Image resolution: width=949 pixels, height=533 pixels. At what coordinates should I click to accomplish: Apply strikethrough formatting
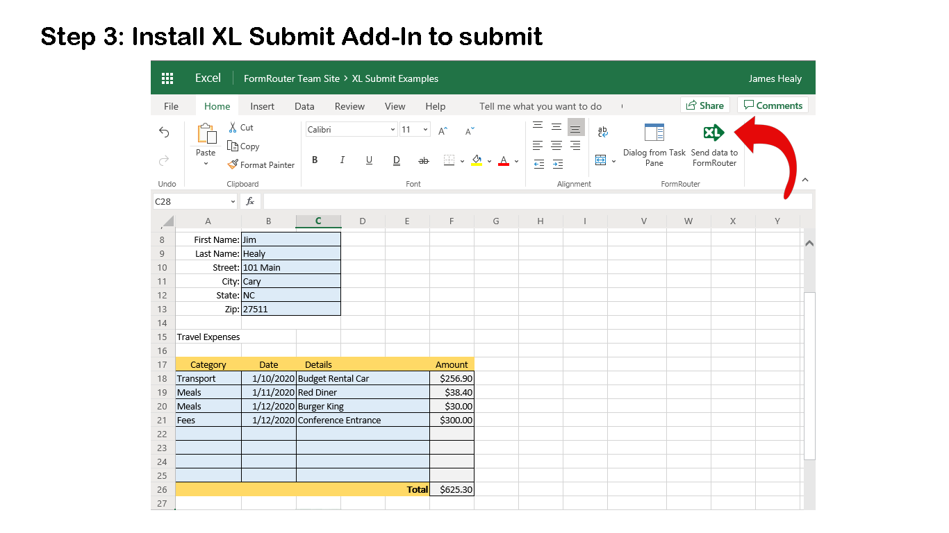pyautogui.click(x=424, y=160)
